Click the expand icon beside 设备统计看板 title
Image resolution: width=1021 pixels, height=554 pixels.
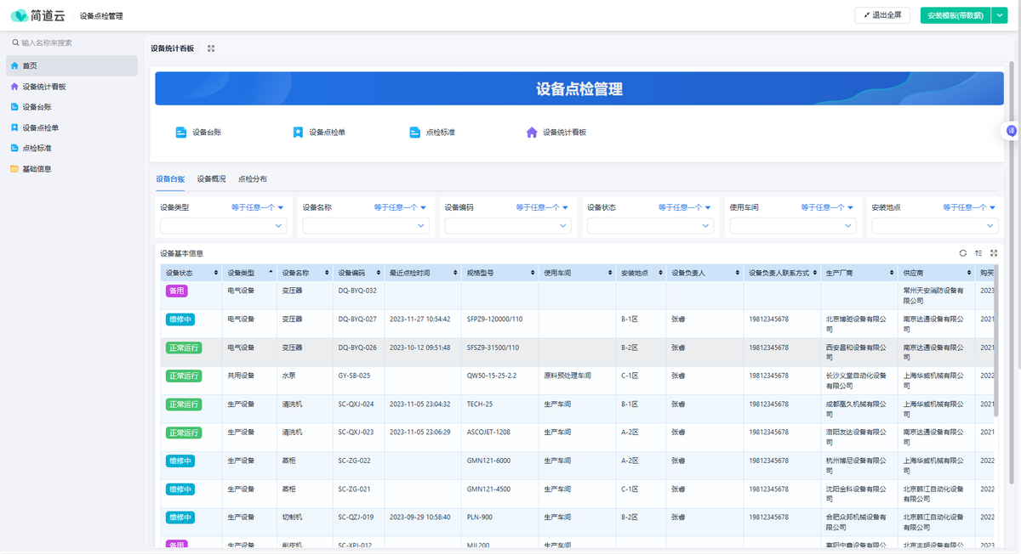coord(211,48)
